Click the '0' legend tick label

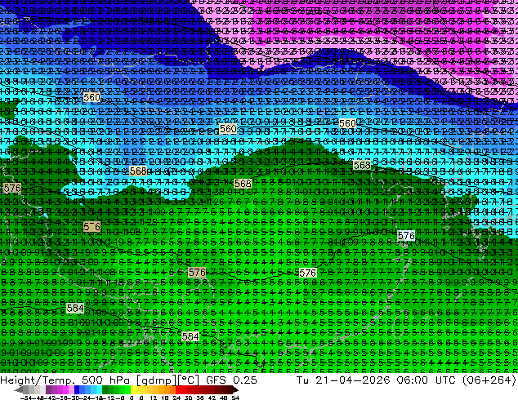click(x=132, y=398)
